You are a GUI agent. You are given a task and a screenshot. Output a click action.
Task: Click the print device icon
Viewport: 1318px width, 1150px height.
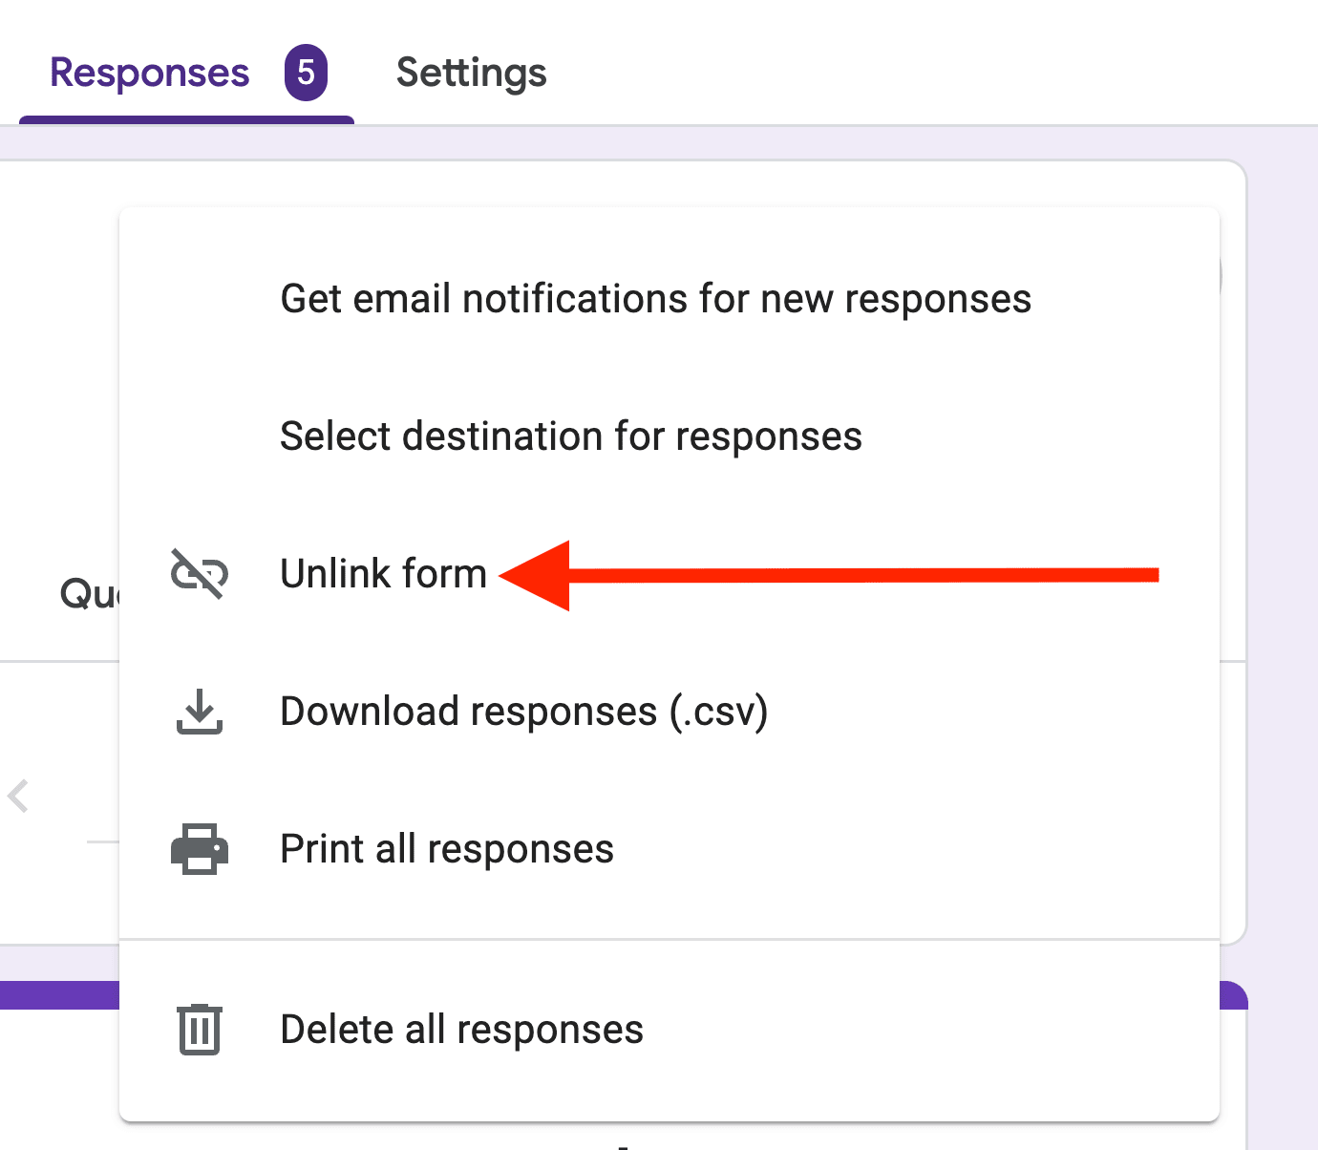(200, 848)
